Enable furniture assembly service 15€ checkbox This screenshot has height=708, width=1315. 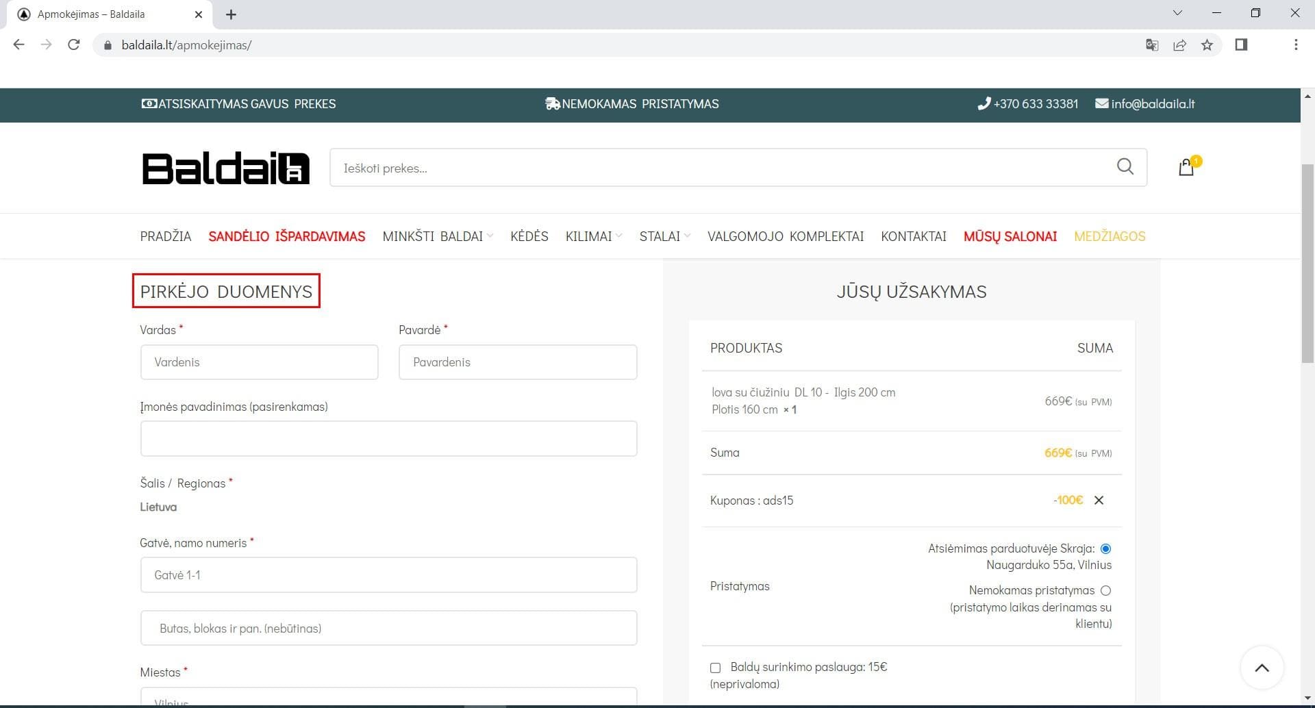[716, 668]
